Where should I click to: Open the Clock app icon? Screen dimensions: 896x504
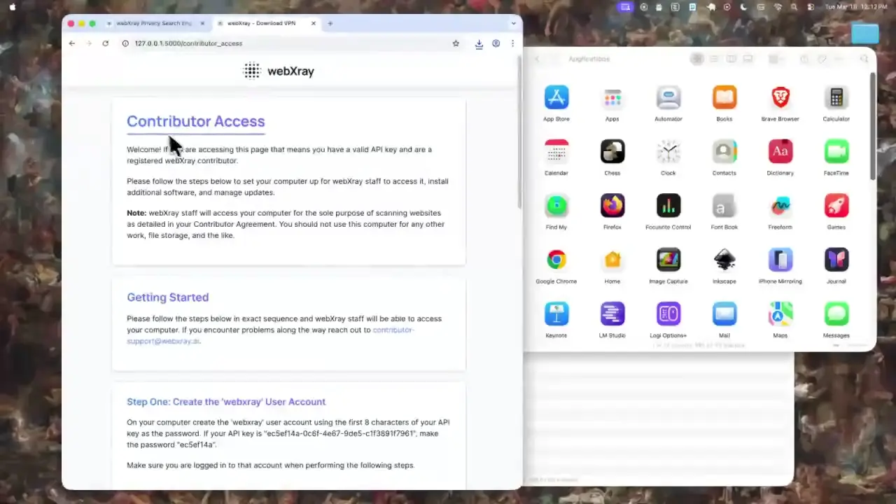tap(668, 151)
